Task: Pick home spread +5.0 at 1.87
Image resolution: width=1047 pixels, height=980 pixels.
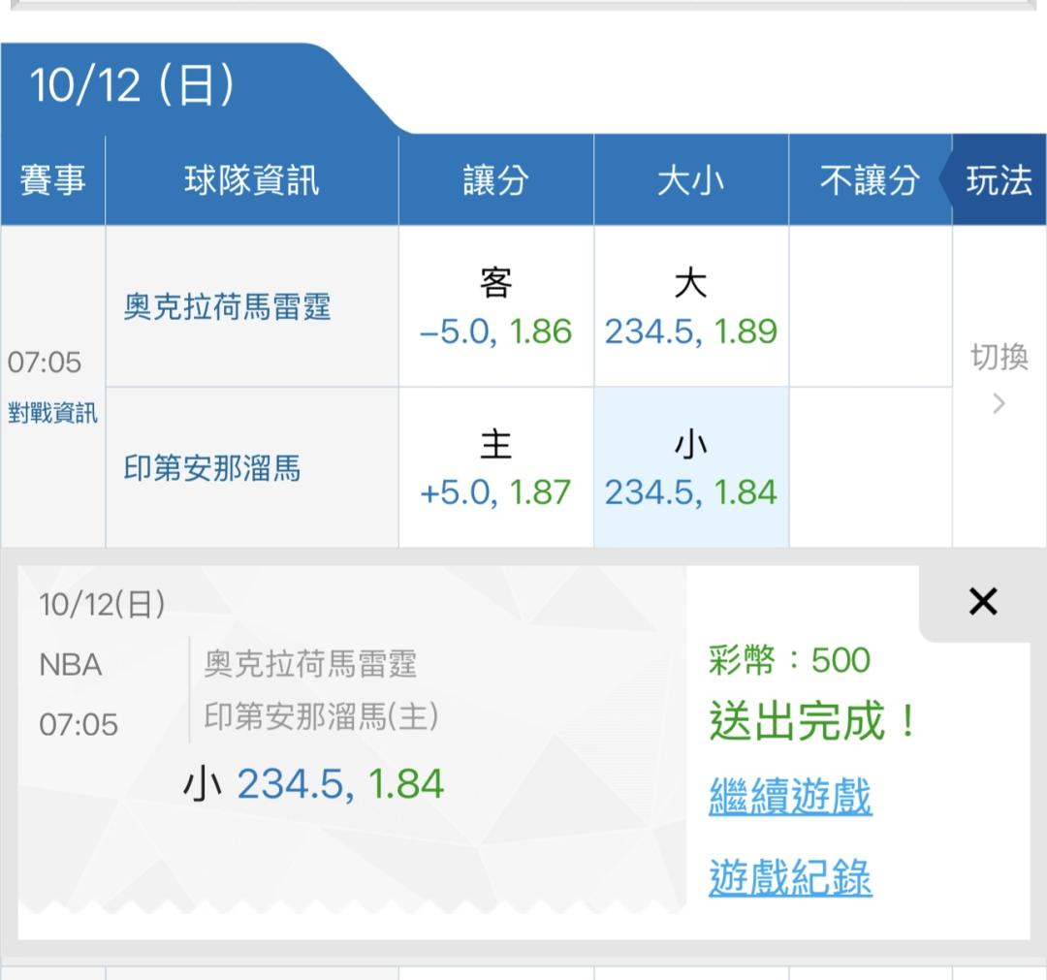Action: point(495,468)
